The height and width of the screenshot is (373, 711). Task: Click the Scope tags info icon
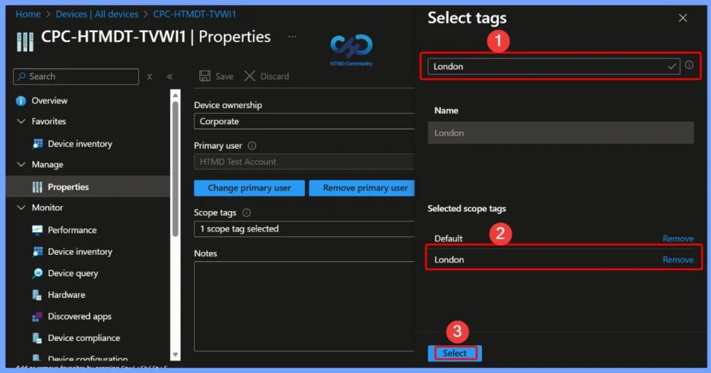click(246, 213)
